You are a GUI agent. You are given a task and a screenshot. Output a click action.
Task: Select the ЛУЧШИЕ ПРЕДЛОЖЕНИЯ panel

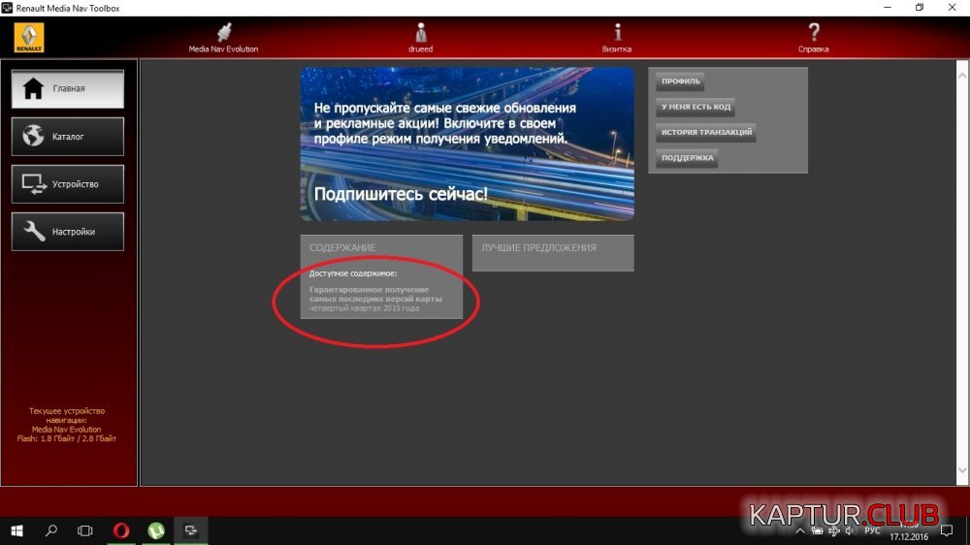[x=553, y=251]
